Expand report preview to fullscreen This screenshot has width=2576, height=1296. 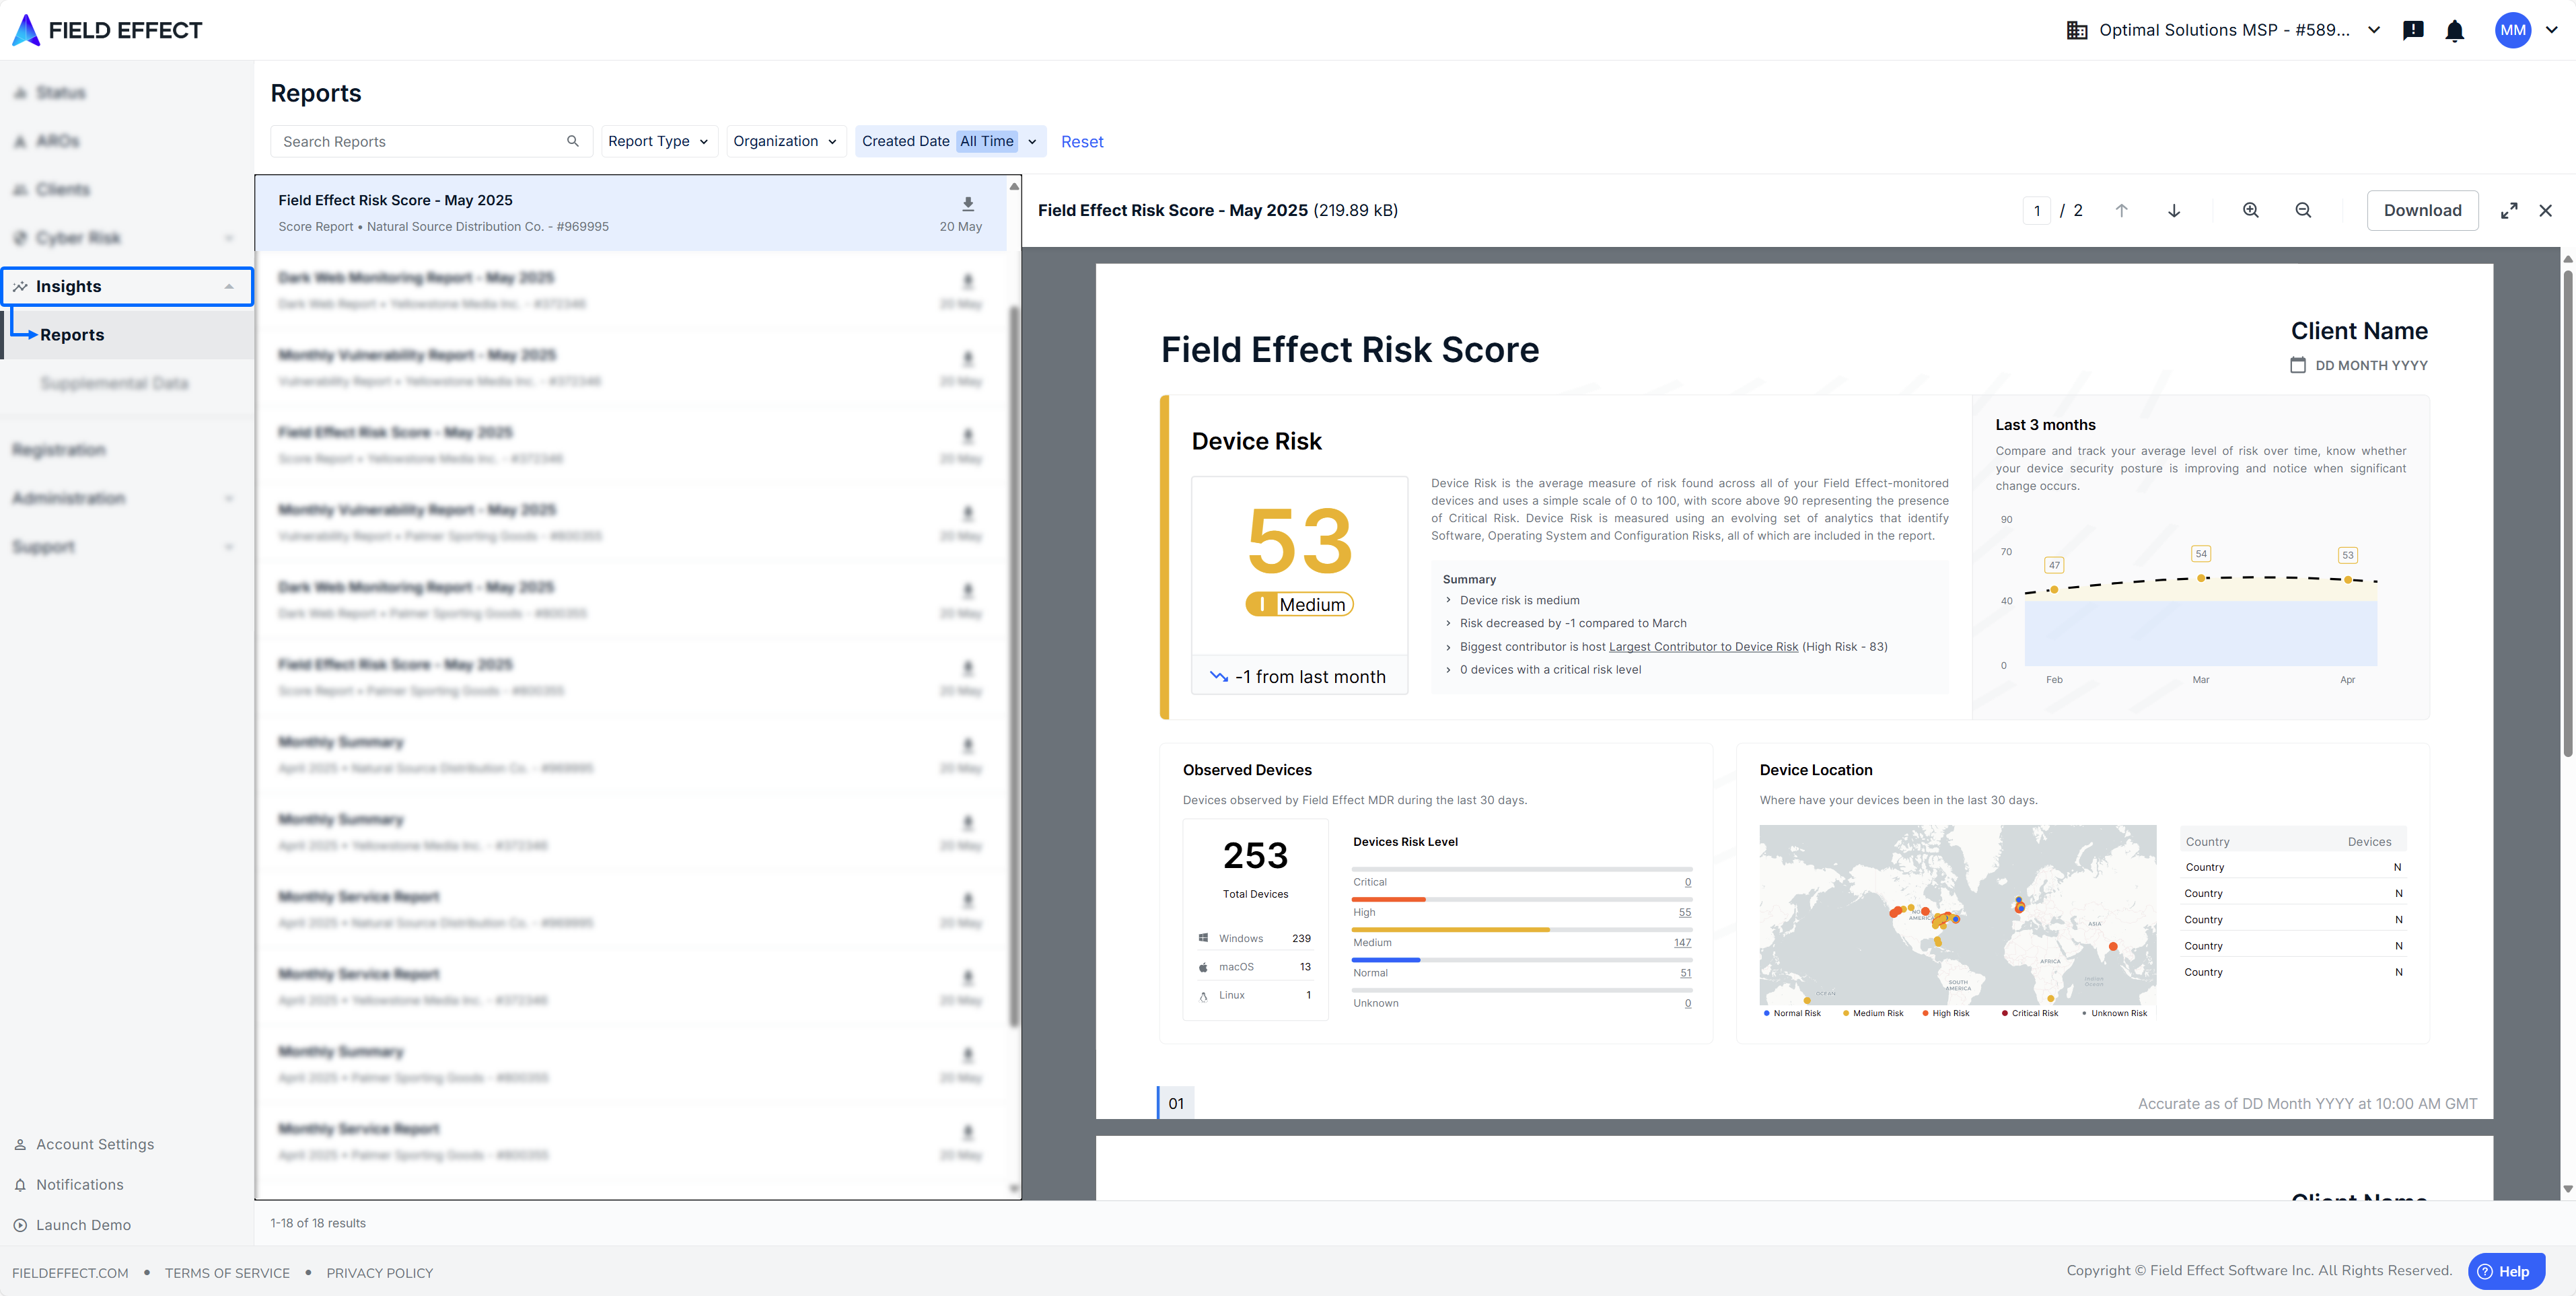tap(2508, 210)
